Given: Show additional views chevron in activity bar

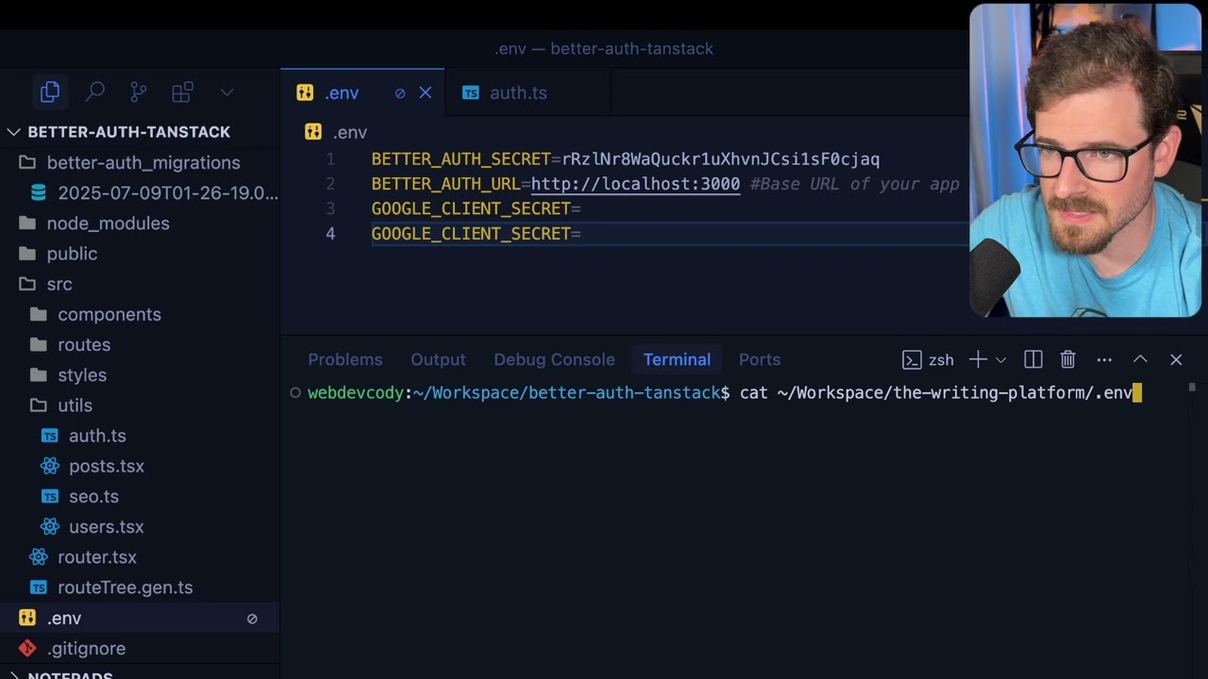Looking at the screenshot, I should [226, 92].
